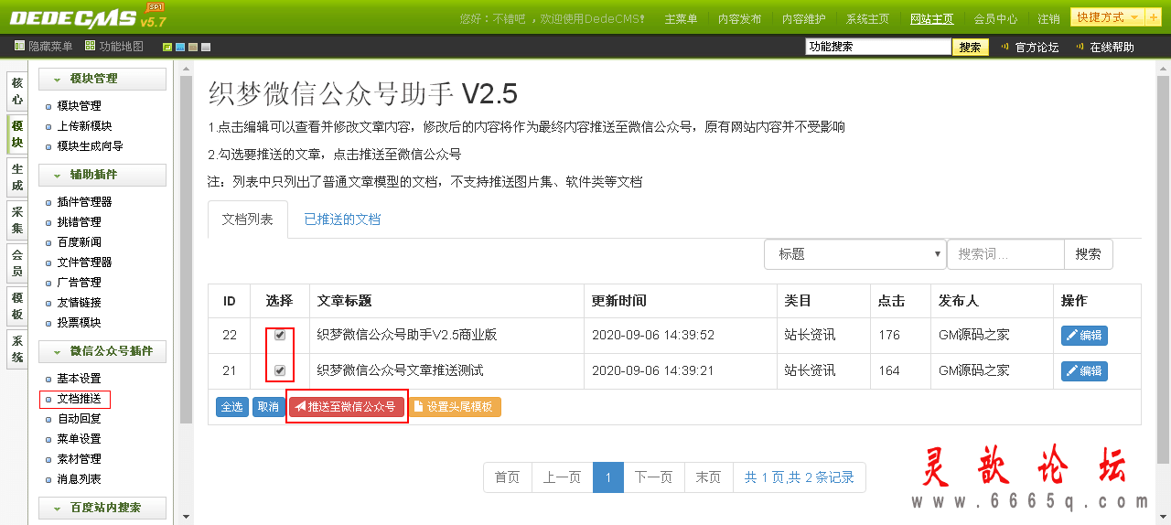The image size is (1171, 525).
Task: Open 百度新闻 in sidebar
Action: click(79, 242)
